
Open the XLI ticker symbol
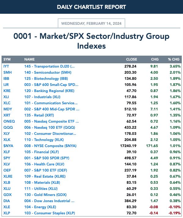(6, 97)
